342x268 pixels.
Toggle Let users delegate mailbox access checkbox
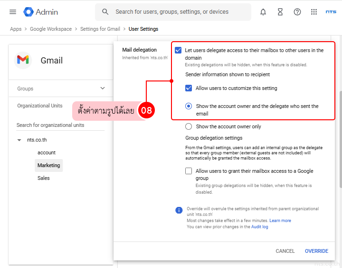[x=178, y=50]
